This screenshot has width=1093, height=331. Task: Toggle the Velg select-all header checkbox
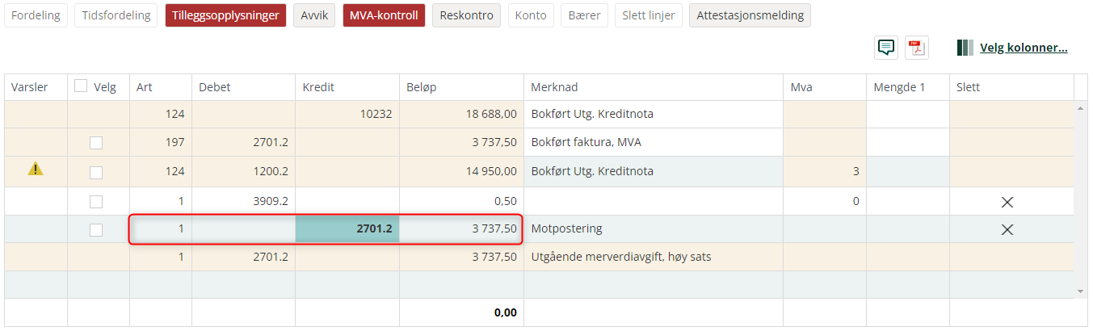tap(81, 86)
